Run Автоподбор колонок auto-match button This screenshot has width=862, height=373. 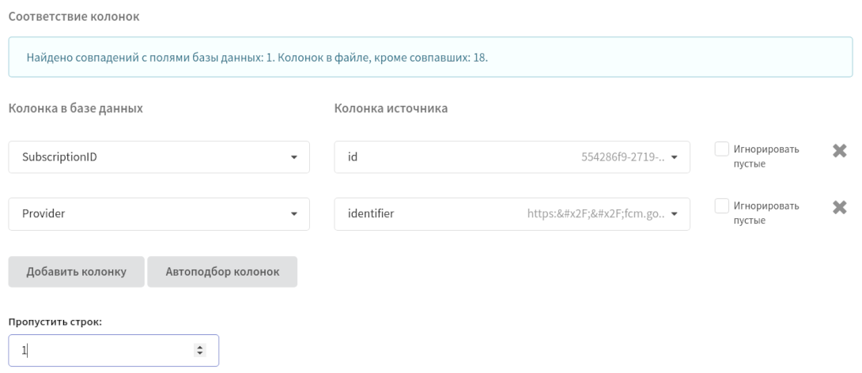point(222,271)
